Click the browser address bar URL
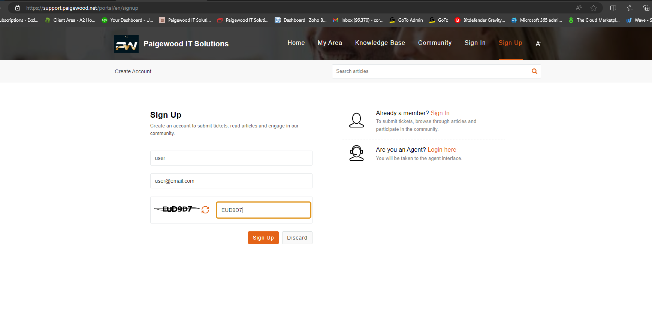Image resolution: width=652 pixels, height=330 pixels. pyautogui.click(x=82, y=8)
